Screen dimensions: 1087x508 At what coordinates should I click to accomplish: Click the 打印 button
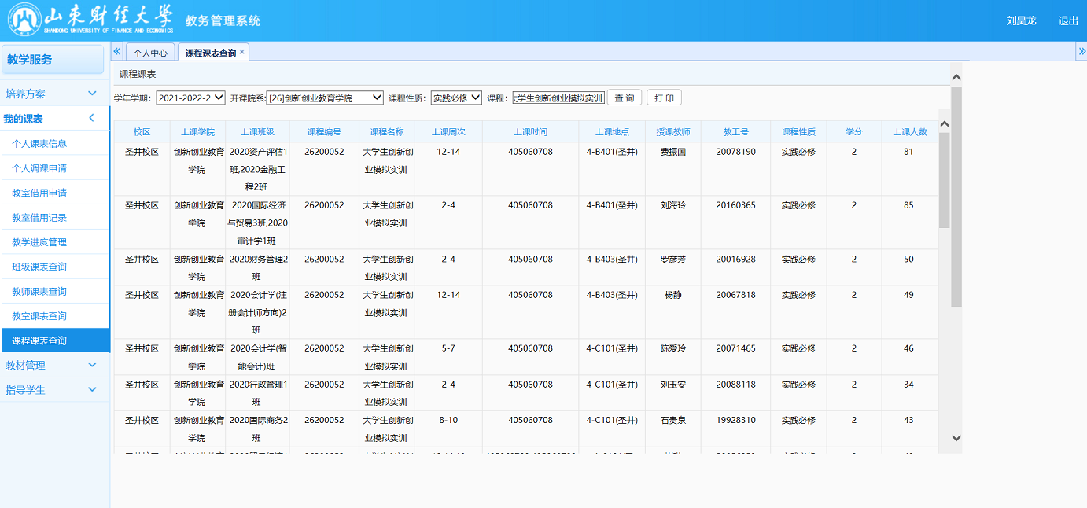click(x=664, y=98)
